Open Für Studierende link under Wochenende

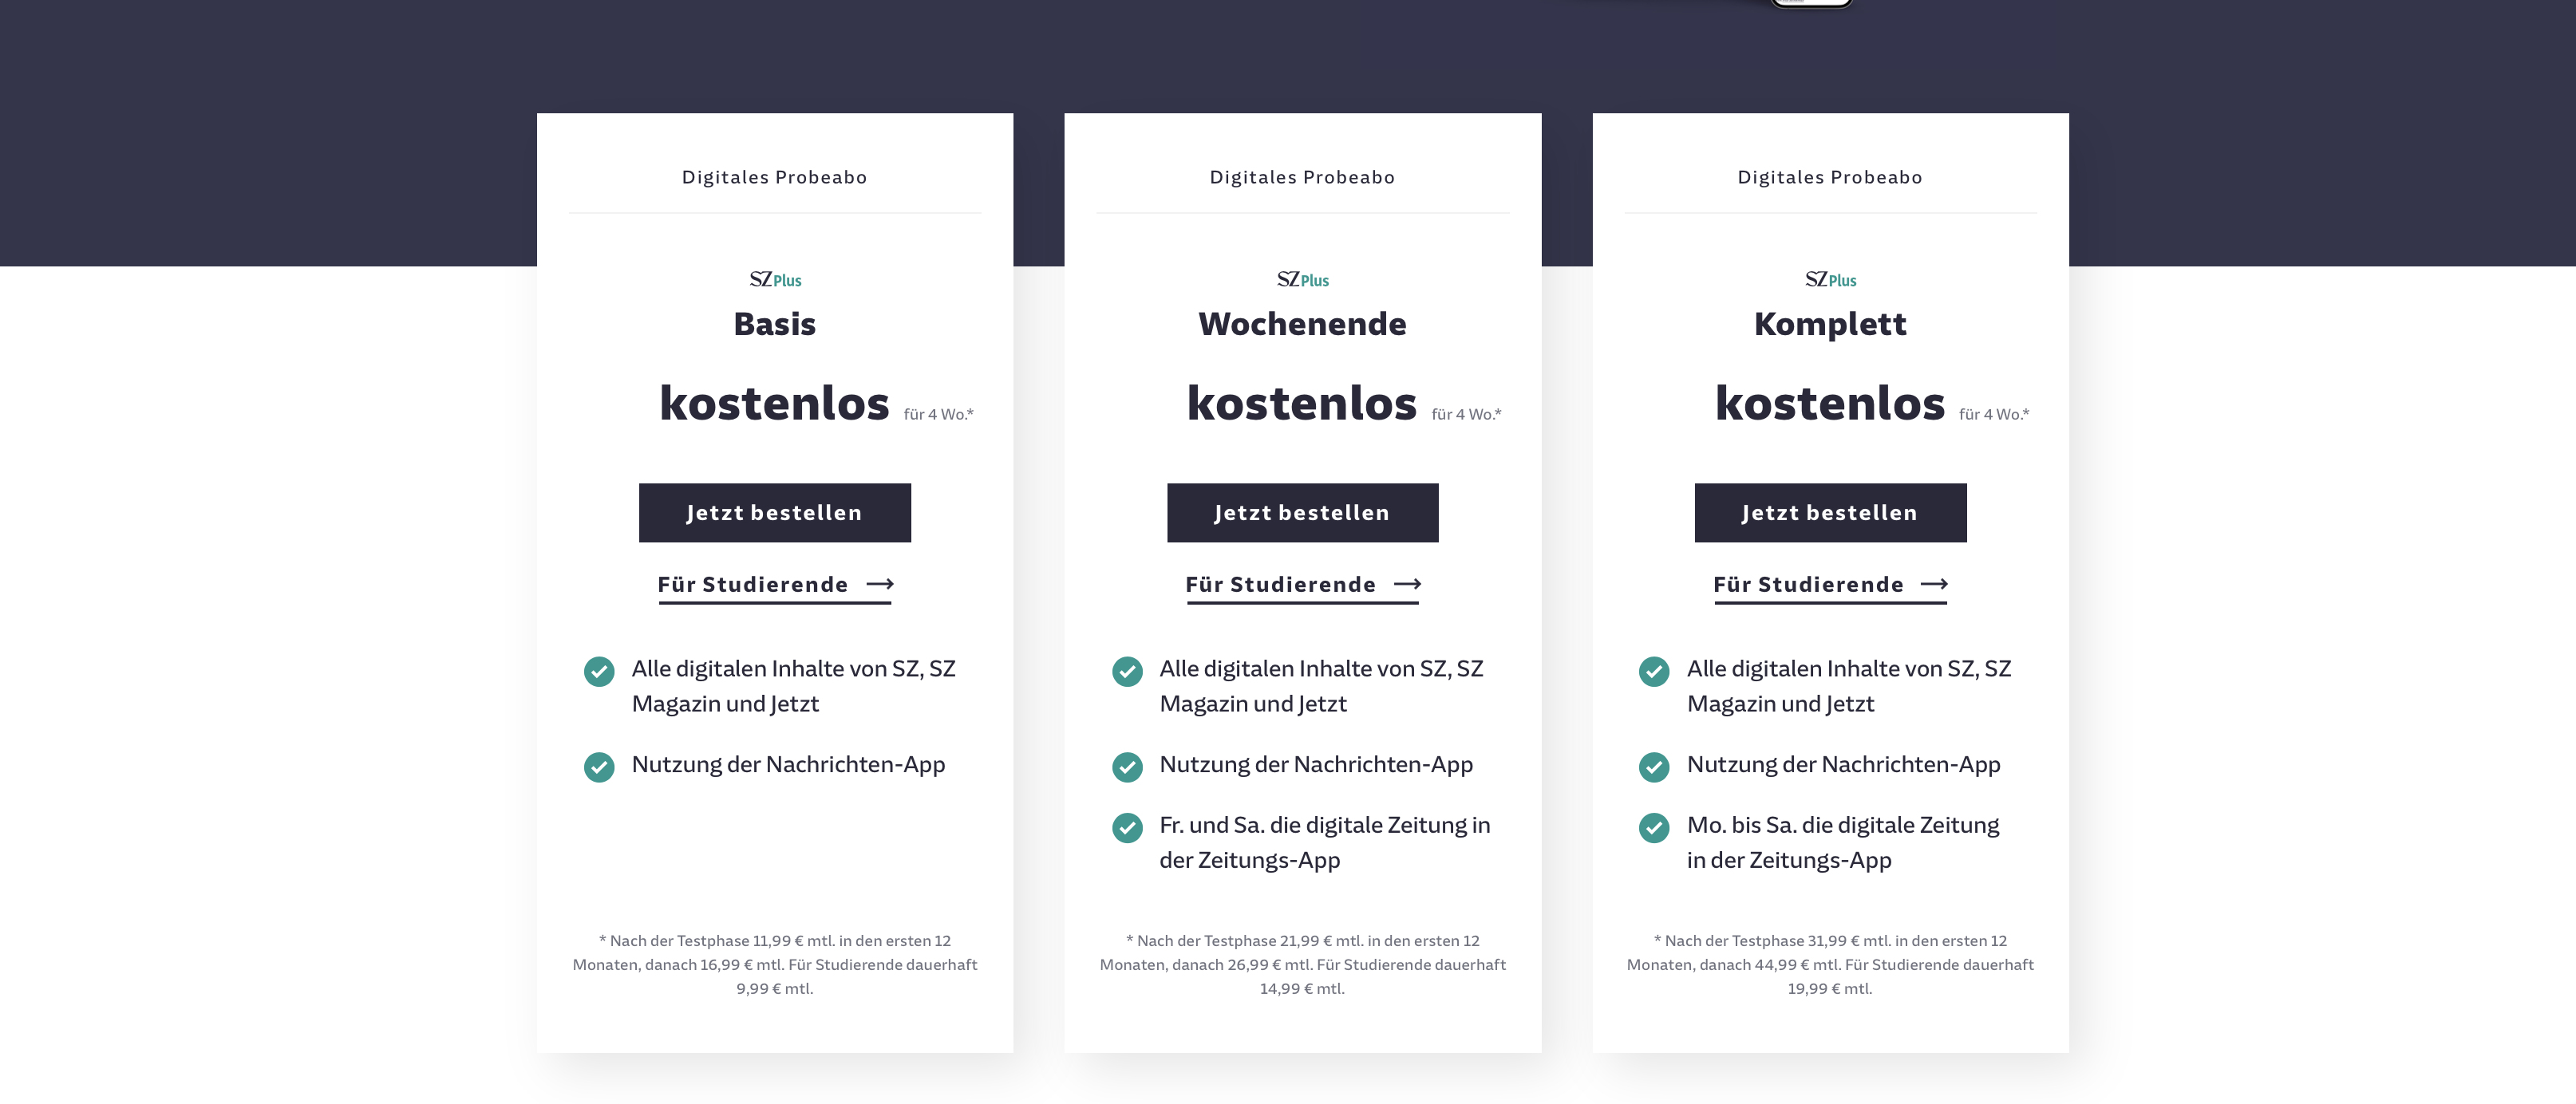click(1302, 586)
